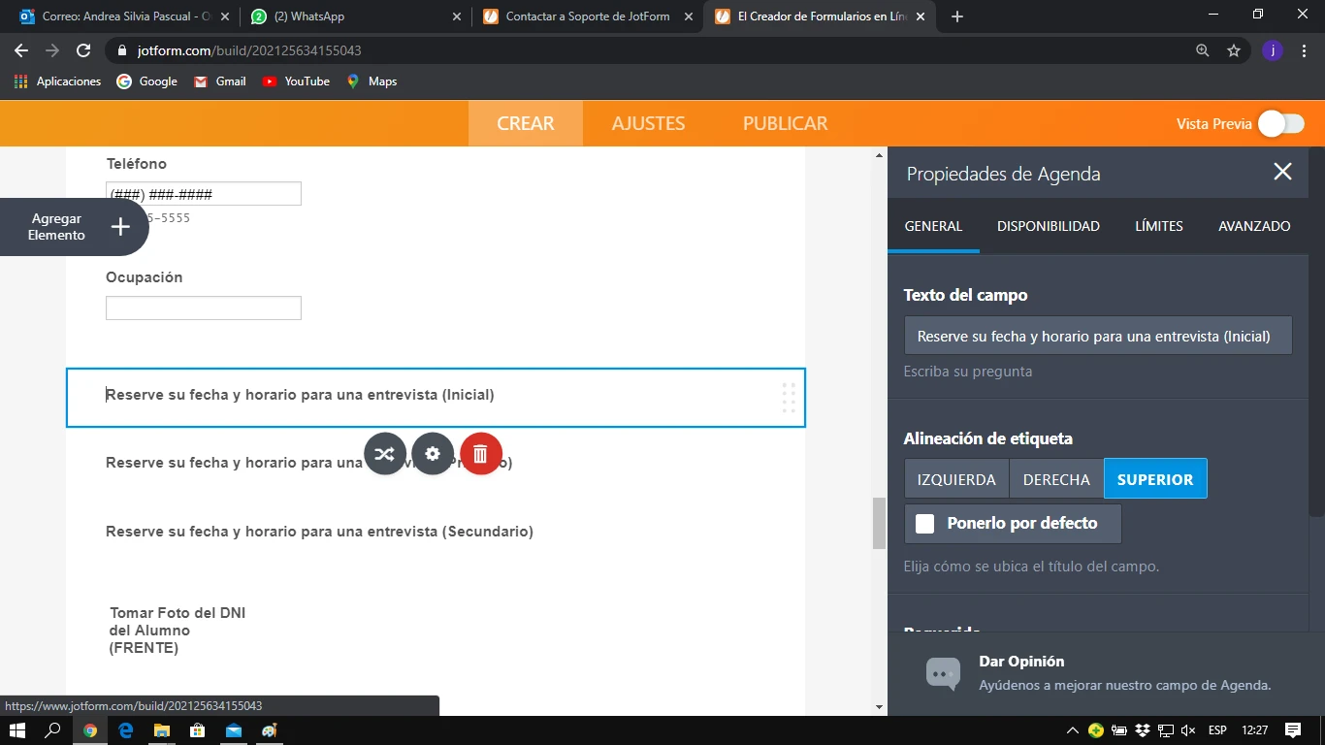Grab the drag handle dots on selected field

tap(788, 397)
